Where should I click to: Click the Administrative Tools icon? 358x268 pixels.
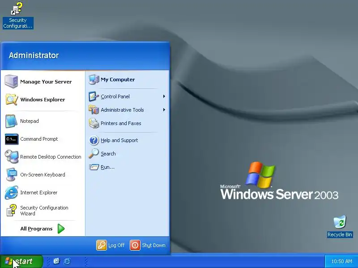click(x=94, y=110)
